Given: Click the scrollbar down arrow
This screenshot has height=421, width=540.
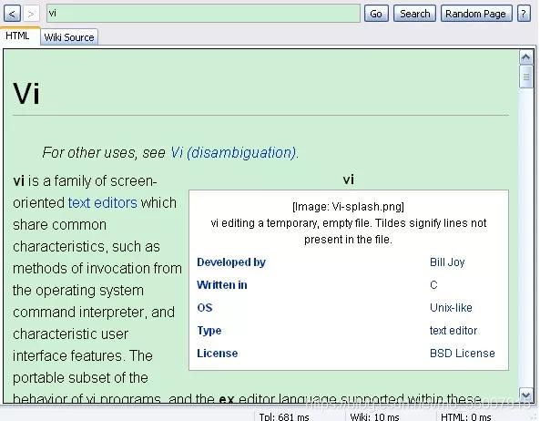Looking at the screenshot, I should click(525, 395).
